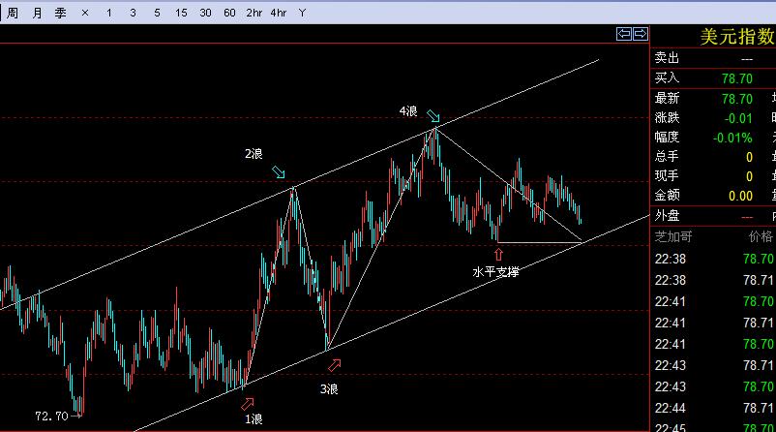Click the 2浪 wave annotation
Image resolution: width=776 pixels, height=432 pixels.
(254, 154)
